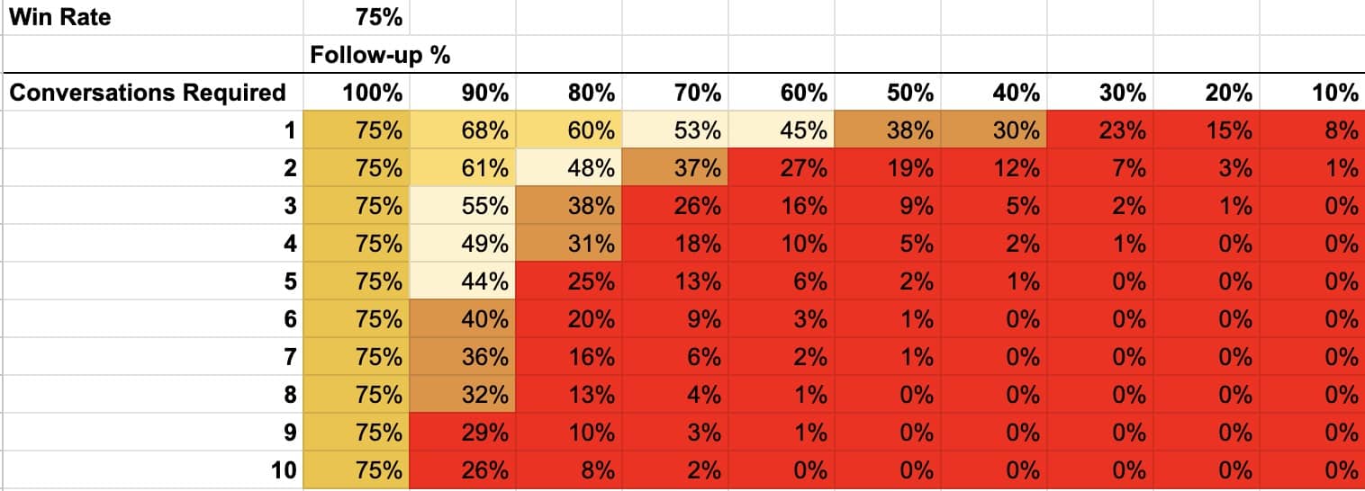The height and width of the screenshot is (491, 1365).
Task: Click the 10% follow-up column header
Action: click(1312, 93)
